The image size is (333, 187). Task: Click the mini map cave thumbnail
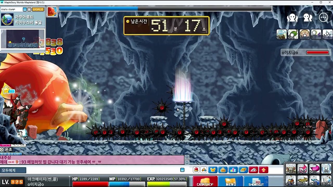coord(23,39)
